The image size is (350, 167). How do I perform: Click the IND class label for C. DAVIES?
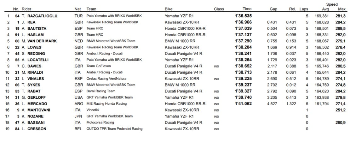point(216,66)
